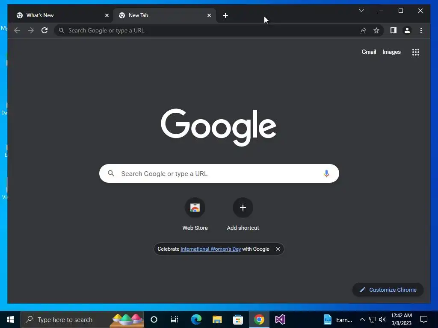Open File Explorer from taskbar
Viewport: 438px width, 328px height.
point(217,319)
